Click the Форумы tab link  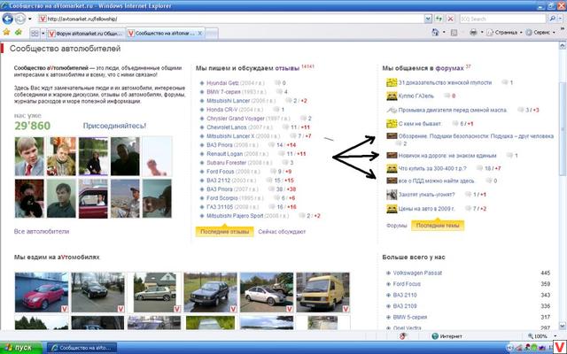click(397, 226)
